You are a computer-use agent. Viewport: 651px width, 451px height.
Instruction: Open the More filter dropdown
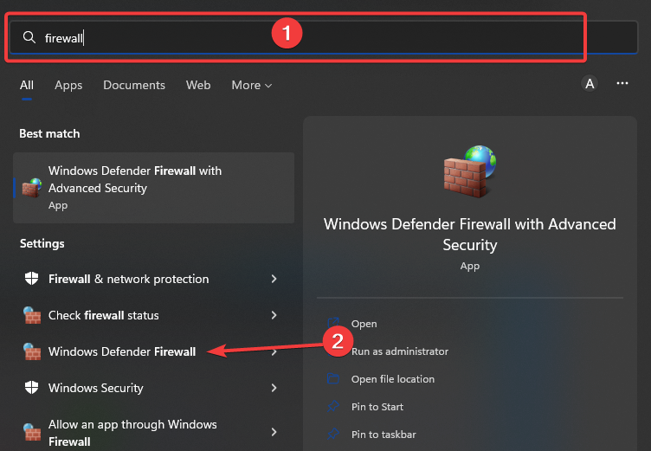252,85
